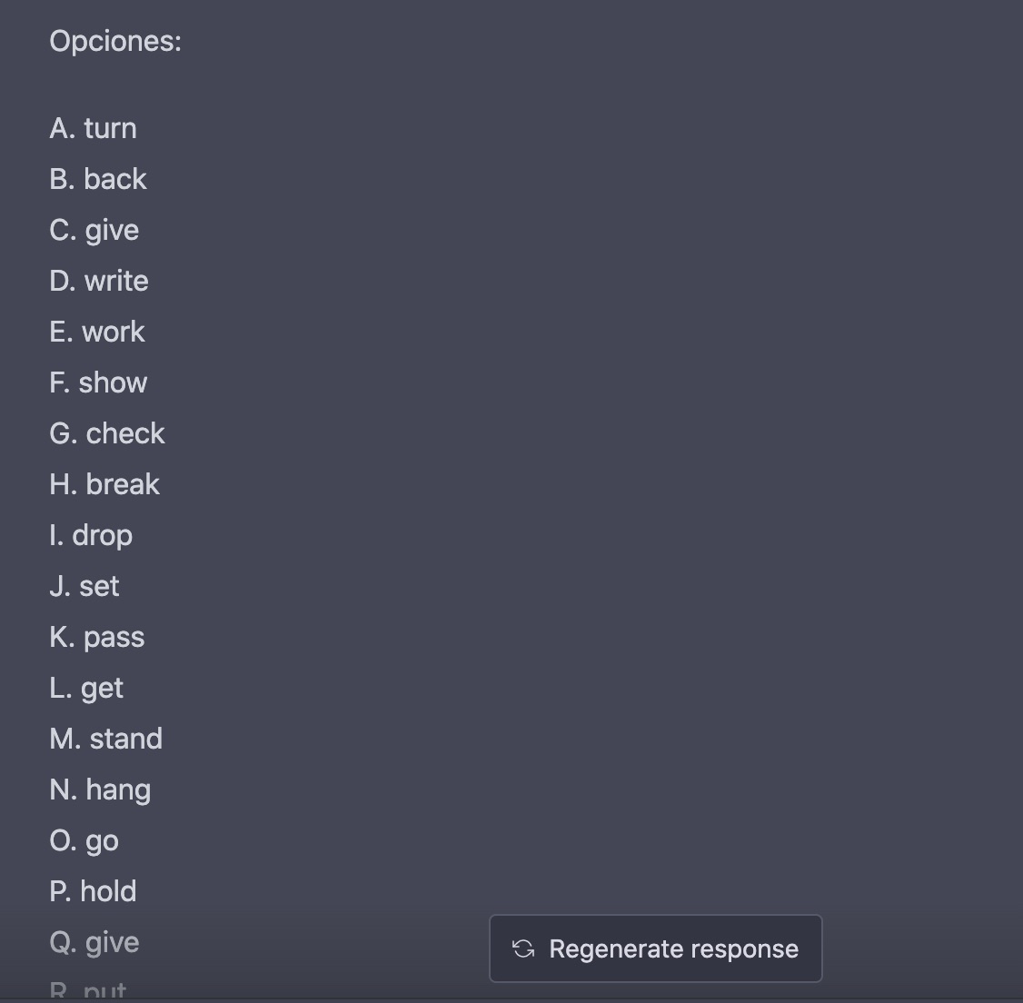Click option 'G. check'

(x=107, y=434)
